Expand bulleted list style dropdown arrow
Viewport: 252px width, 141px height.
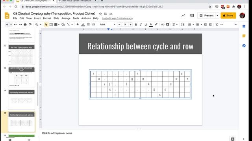[x=201, y=25]
